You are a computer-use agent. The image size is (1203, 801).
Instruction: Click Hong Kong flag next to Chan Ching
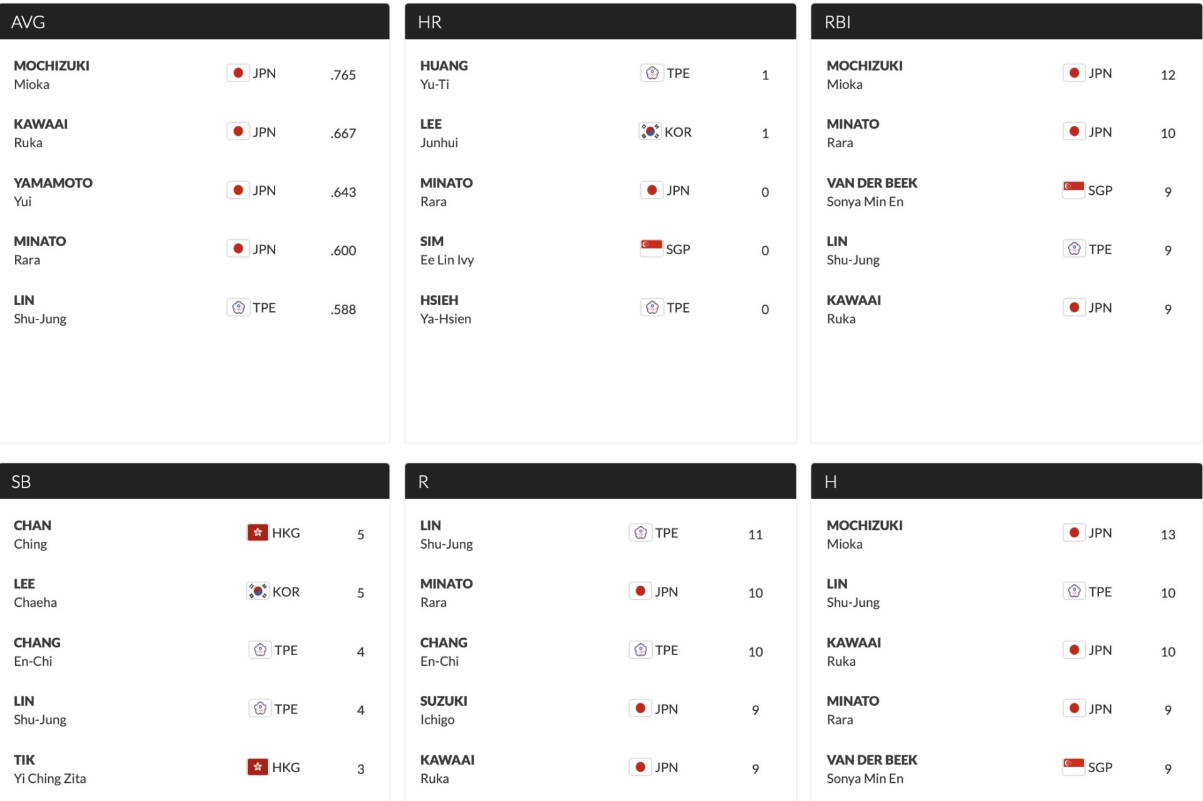coord(258,533)
